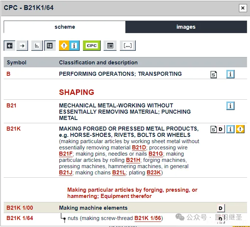Click the D icon in B21K row

click(x=221, y=129)
